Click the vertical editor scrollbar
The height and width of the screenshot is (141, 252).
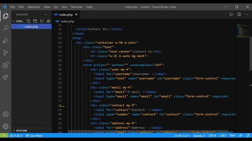[x=251, y=54]
